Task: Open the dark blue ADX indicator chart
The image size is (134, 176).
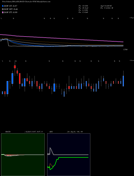Action: pyautogui.click(x=69, y=155)
